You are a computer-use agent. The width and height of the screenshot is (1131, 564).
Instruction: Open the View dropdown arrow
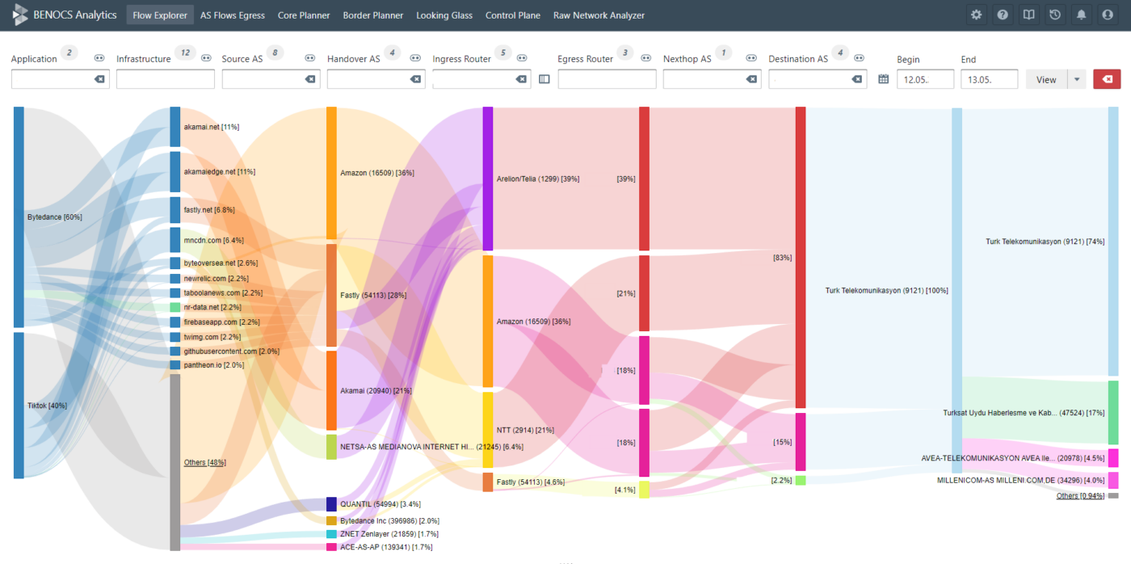click(x=1077, y=79)
